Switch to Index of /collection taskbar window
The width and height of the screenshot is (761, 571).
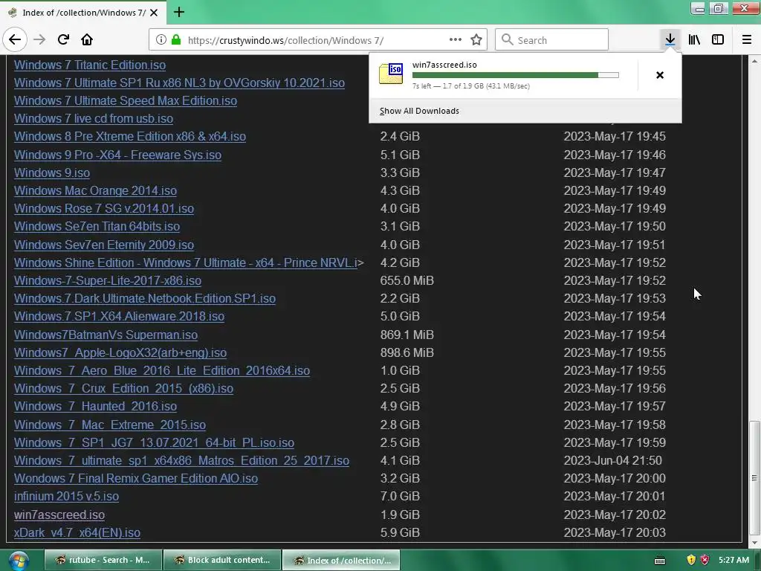tap(341, 560)
